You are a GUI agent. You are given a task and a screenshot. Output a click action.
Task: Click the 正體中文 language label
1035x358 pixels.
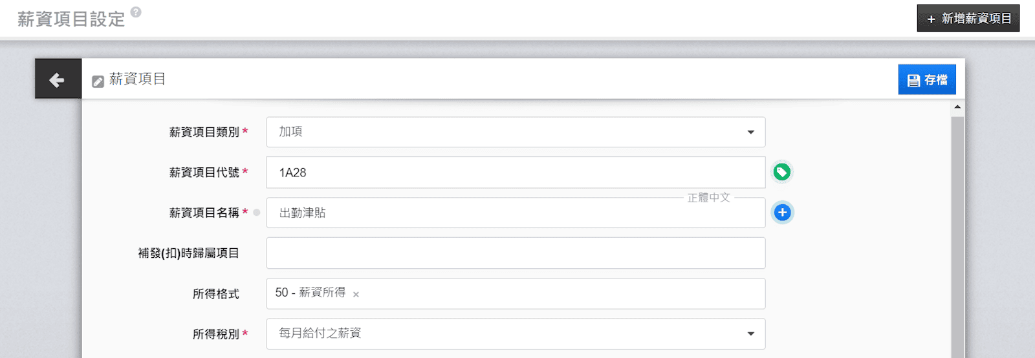pos(708,198)
